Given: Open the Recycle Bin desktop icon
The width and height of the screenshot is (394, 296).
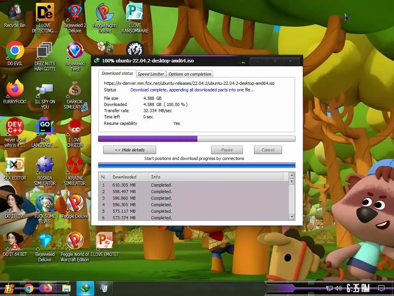Looking at the screenshot, I should (x=15, y=15).
